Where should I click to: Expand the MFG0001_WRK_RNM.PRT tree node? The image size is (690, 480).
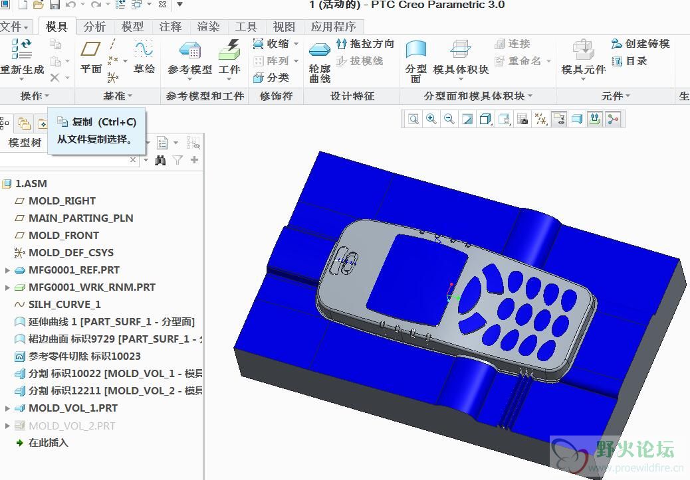(x=7, y=287)
